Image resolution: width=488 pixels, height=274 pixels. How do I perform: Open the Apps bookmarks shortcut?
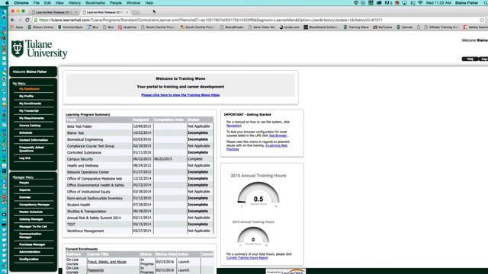click(x=17, y=27)
